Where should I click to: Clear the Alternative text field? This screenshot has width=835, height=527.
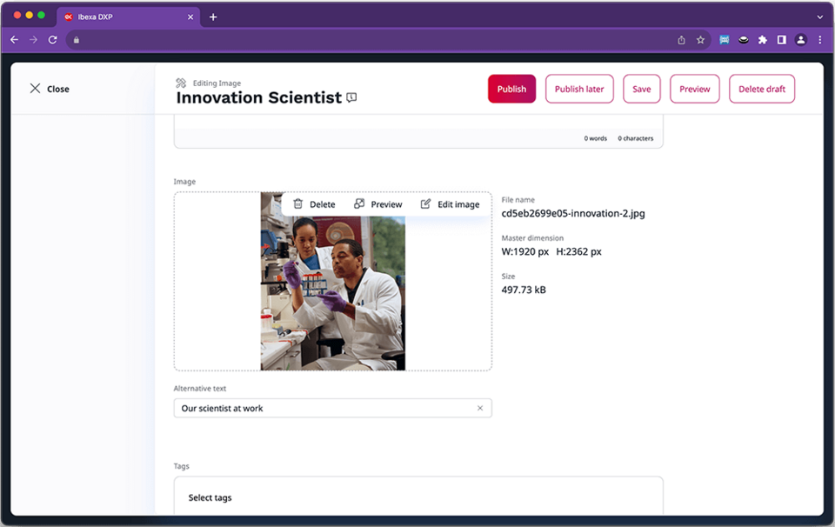point(480,408)
